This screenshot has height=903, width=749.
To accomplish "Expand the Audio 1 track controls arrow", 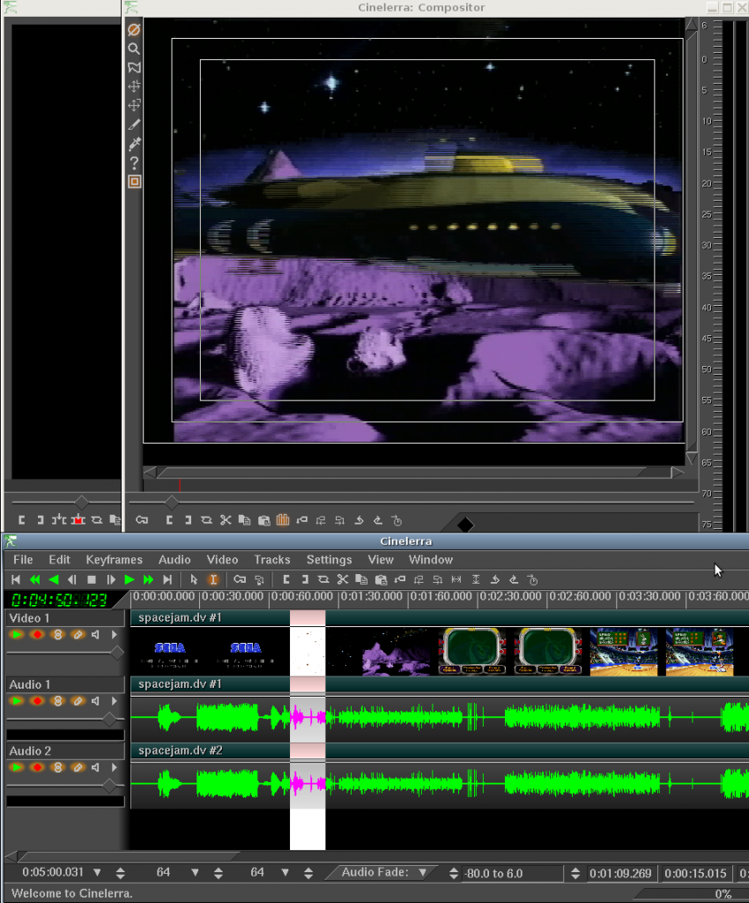I will tap(115, 700).
